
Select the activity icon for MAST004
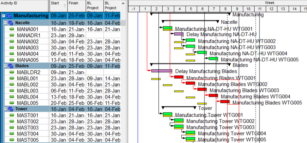tap(12, 134)
